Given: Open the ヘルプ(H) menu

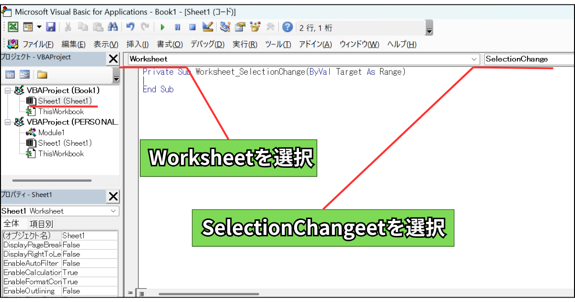Looking at the screenshot, I should (402, 44).
